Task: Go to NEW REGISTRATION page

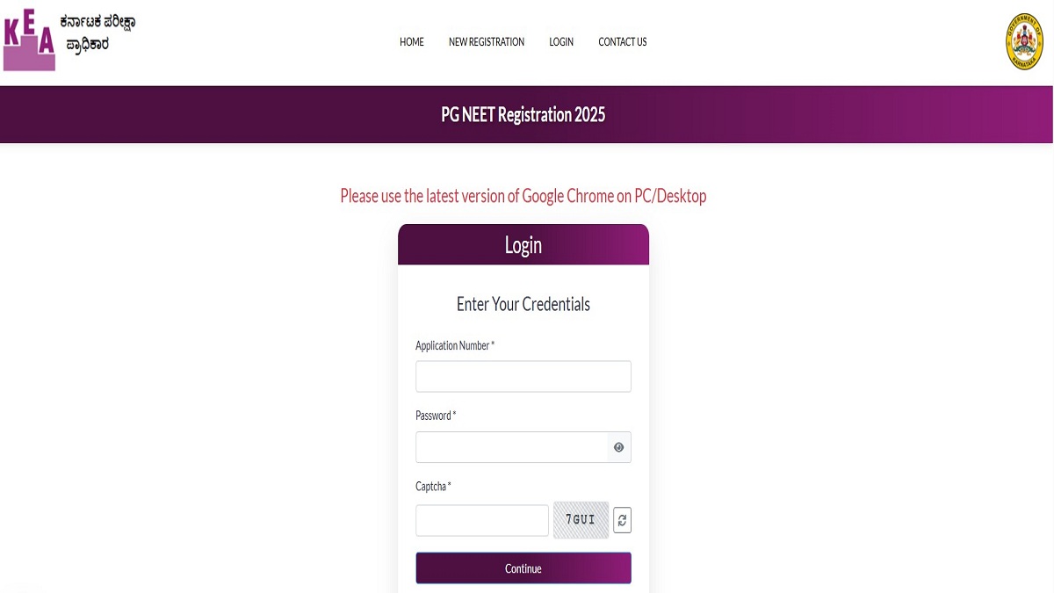Action: [487, 42]
